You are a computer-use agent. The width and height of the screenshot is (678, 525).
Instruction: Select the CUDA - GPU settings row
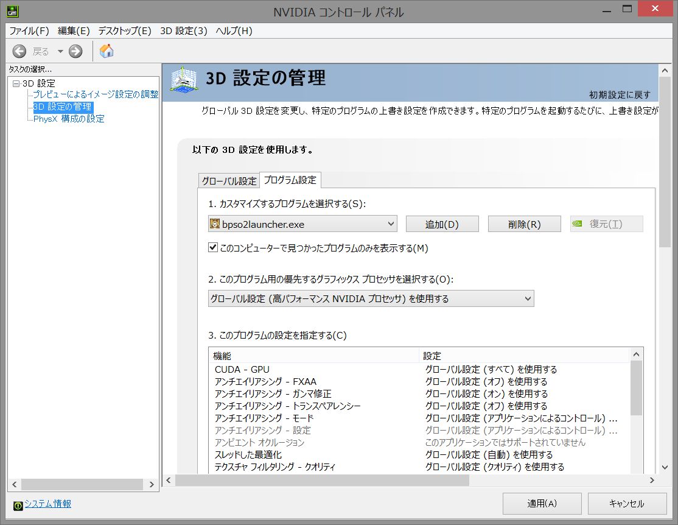point(419,369)
